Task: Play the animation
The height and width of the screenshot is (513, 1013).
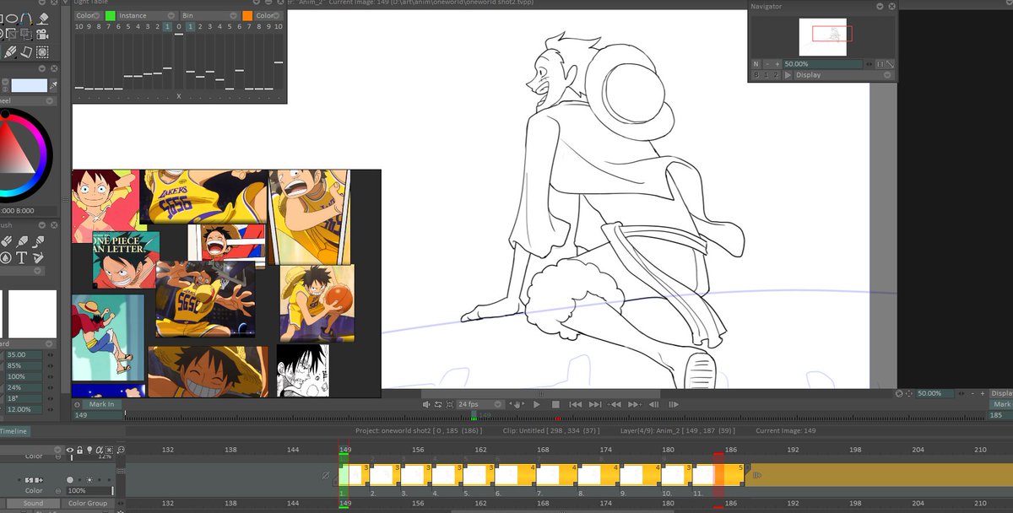Action: coord(536,405)
